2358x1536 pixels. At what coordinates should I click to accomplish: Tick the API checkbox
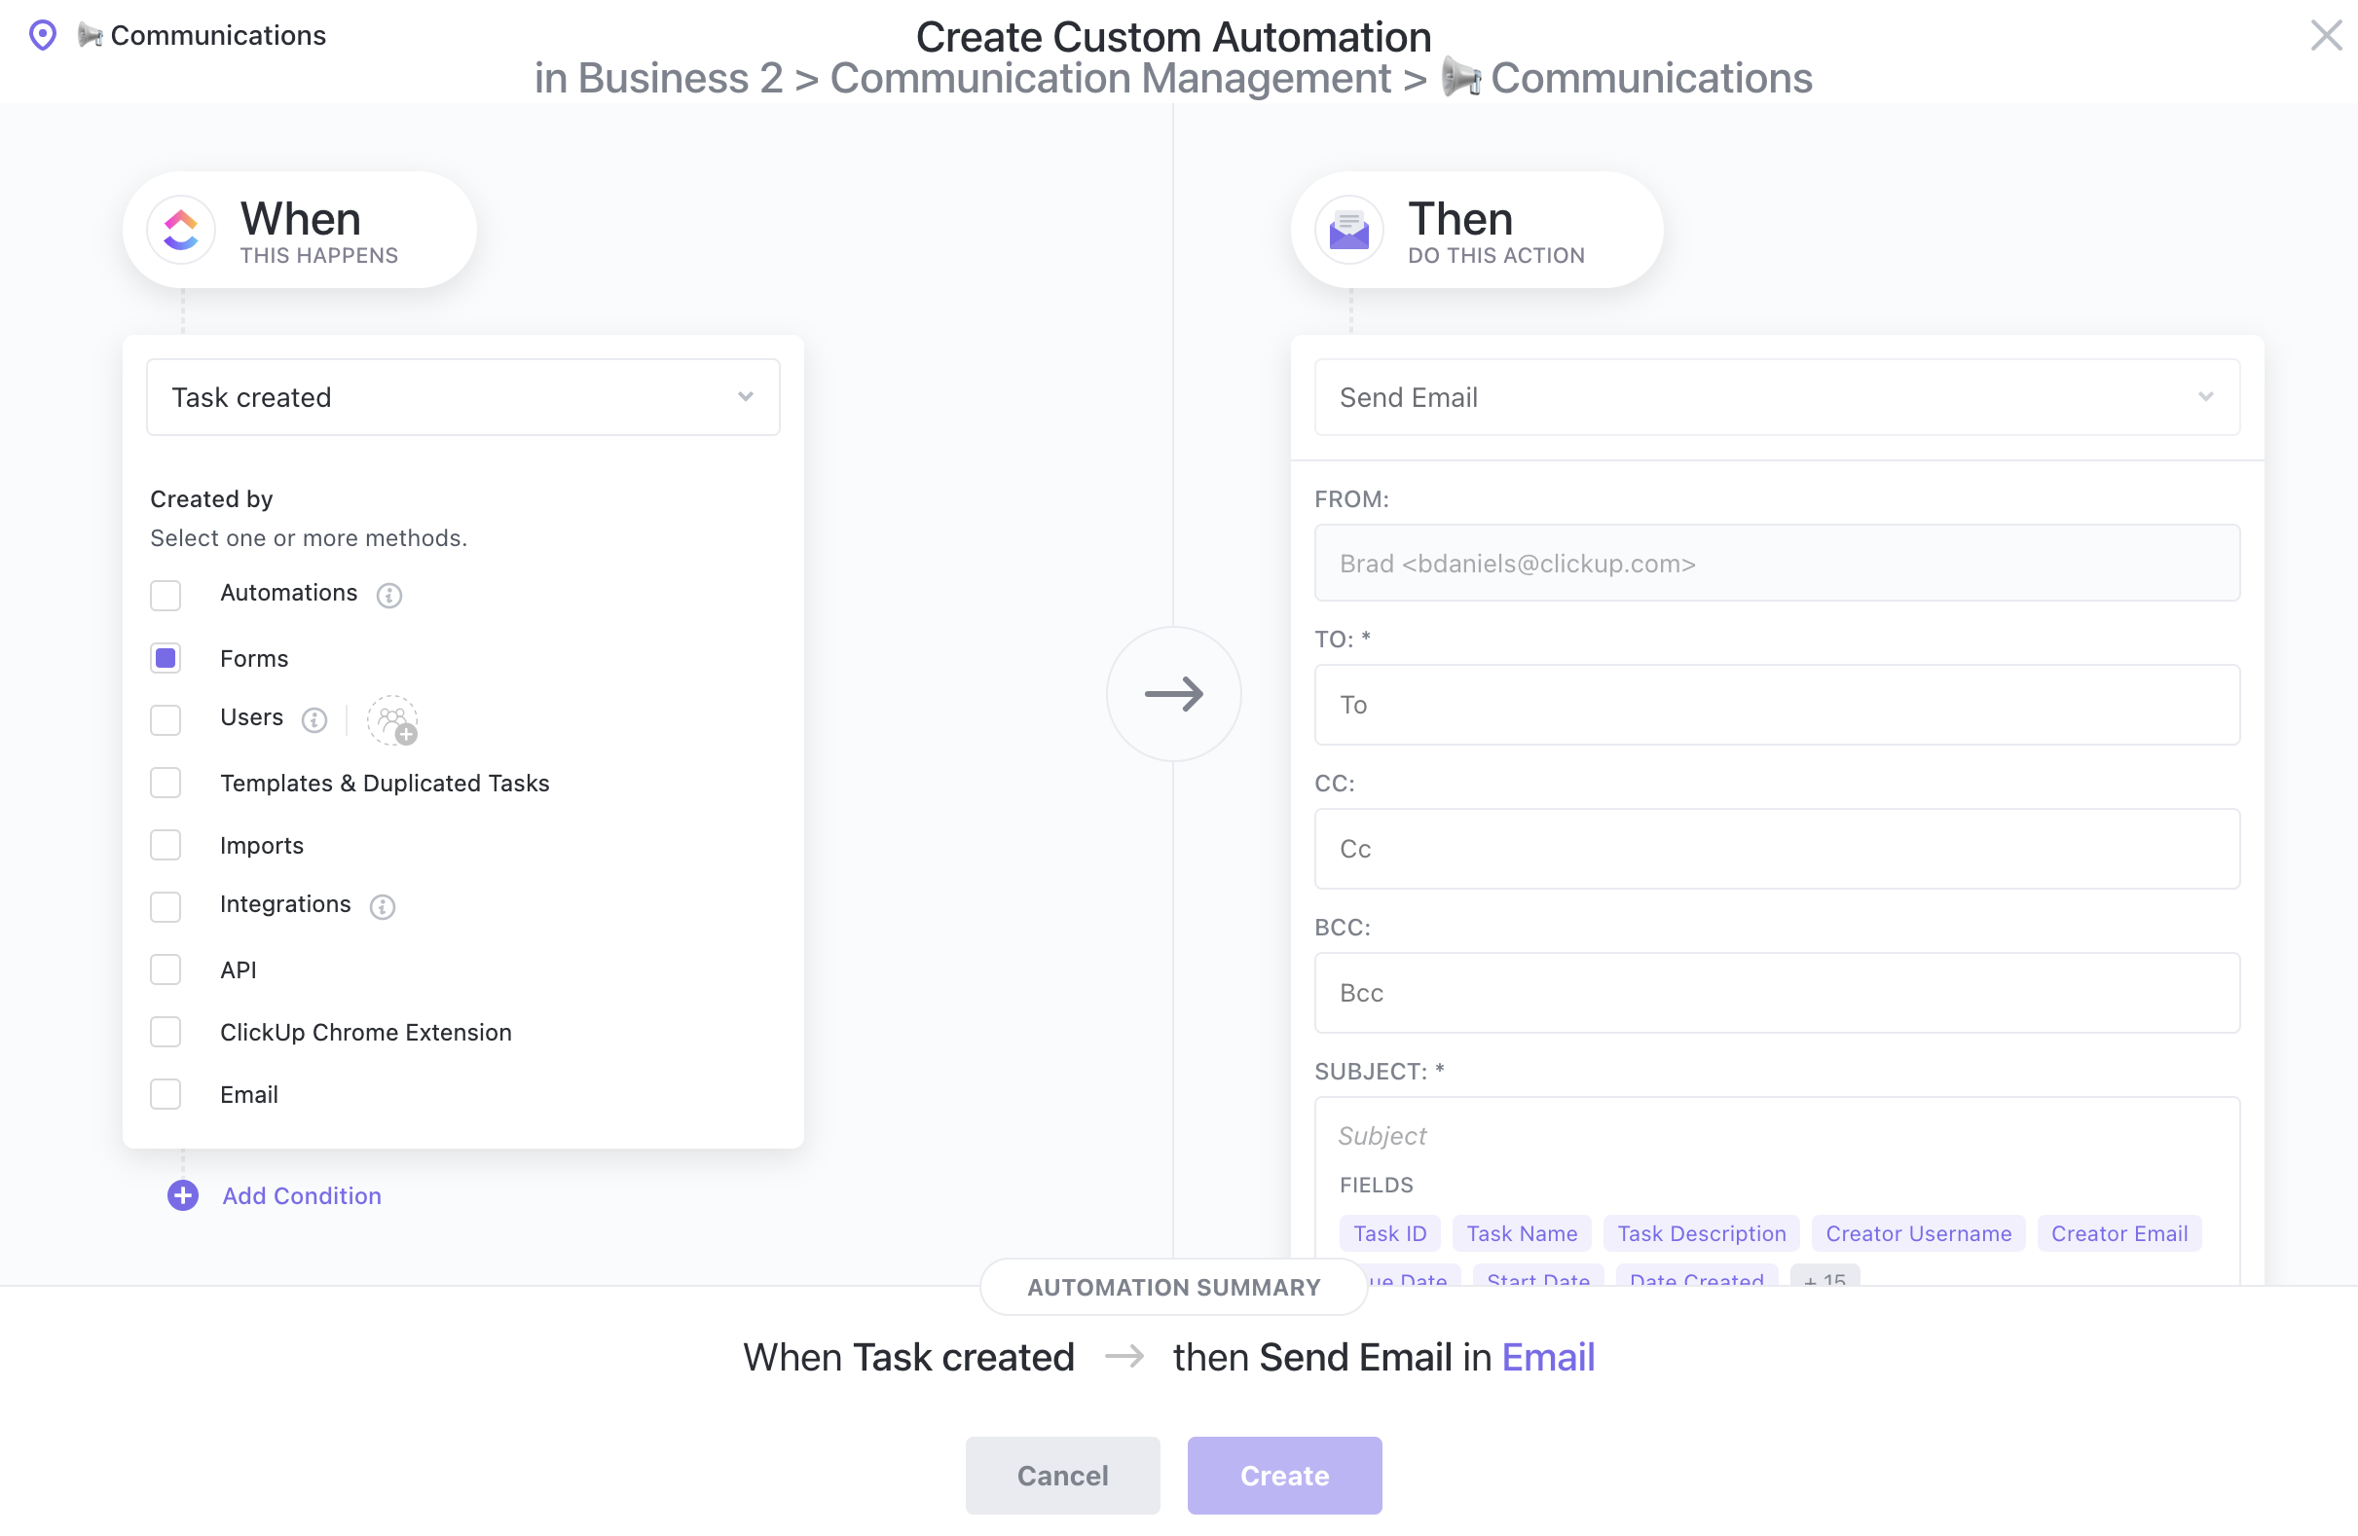[x=166, y=969]
